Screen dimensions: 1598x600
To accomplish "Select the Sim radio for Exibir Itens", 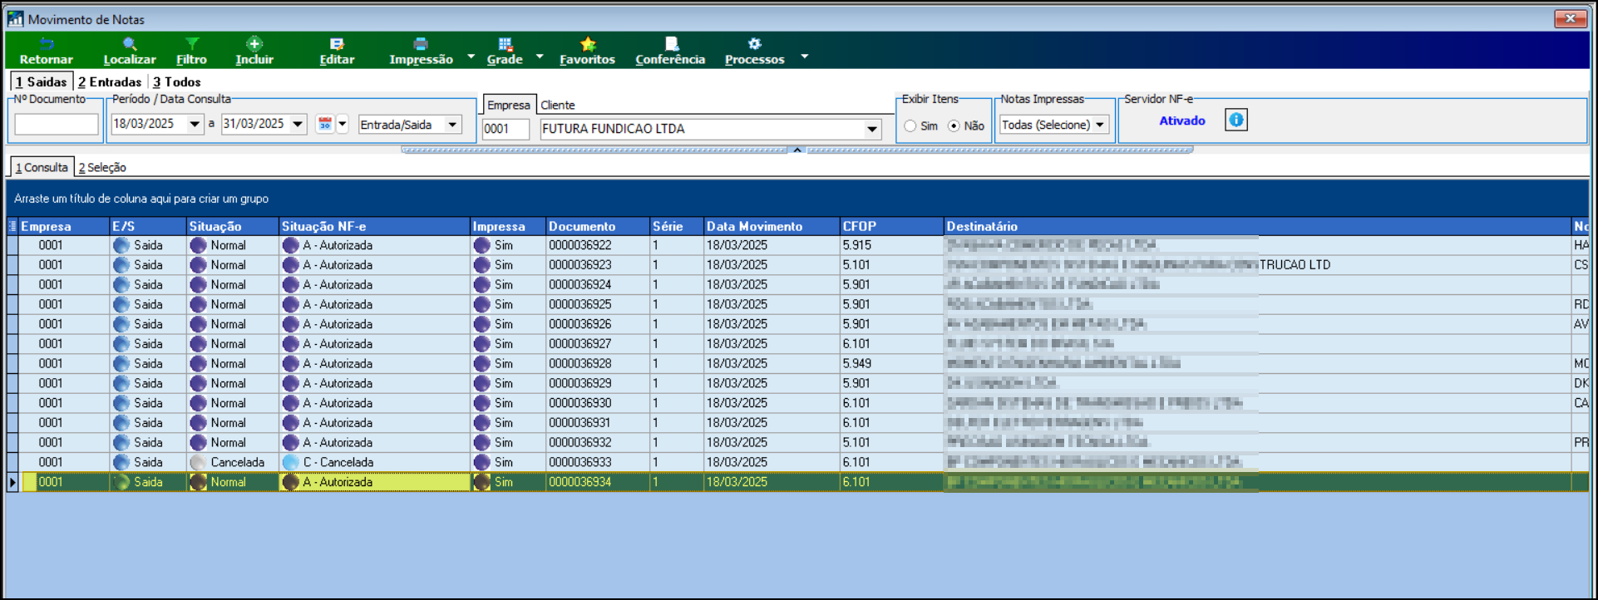I will coord(910,125).
